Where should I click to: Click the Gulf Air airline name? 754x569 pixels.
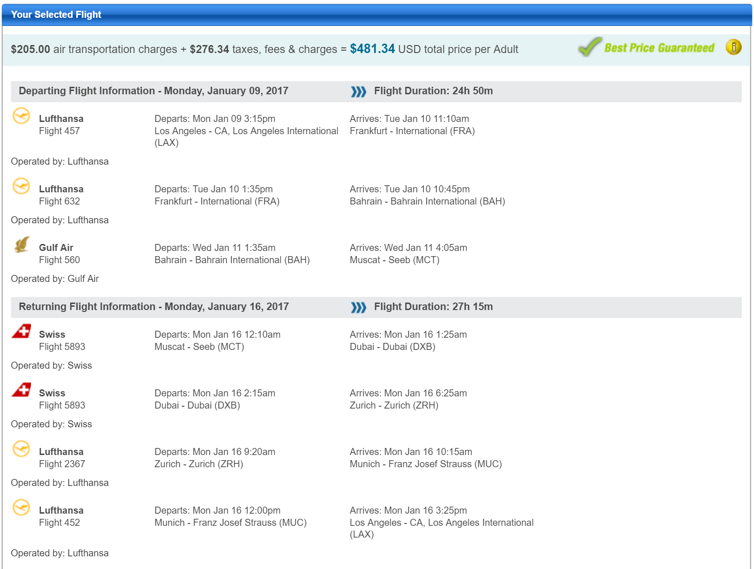click(56, 248)
